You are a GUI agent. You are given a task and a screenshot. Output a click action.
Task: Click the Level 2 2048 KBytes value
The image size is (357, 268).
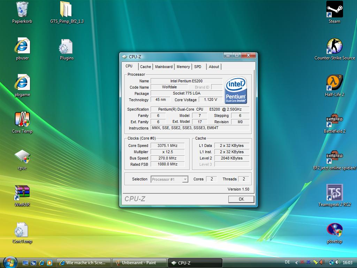click(232, 158)
